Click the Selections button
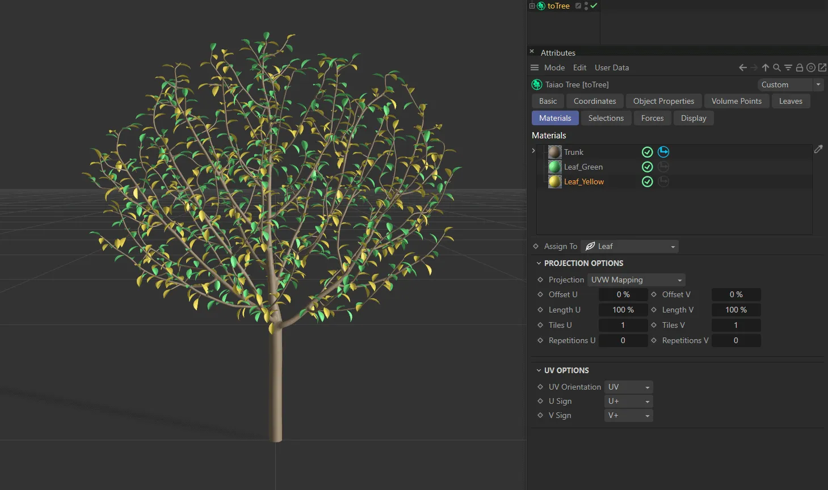828x490 pixels. point(606,118)
